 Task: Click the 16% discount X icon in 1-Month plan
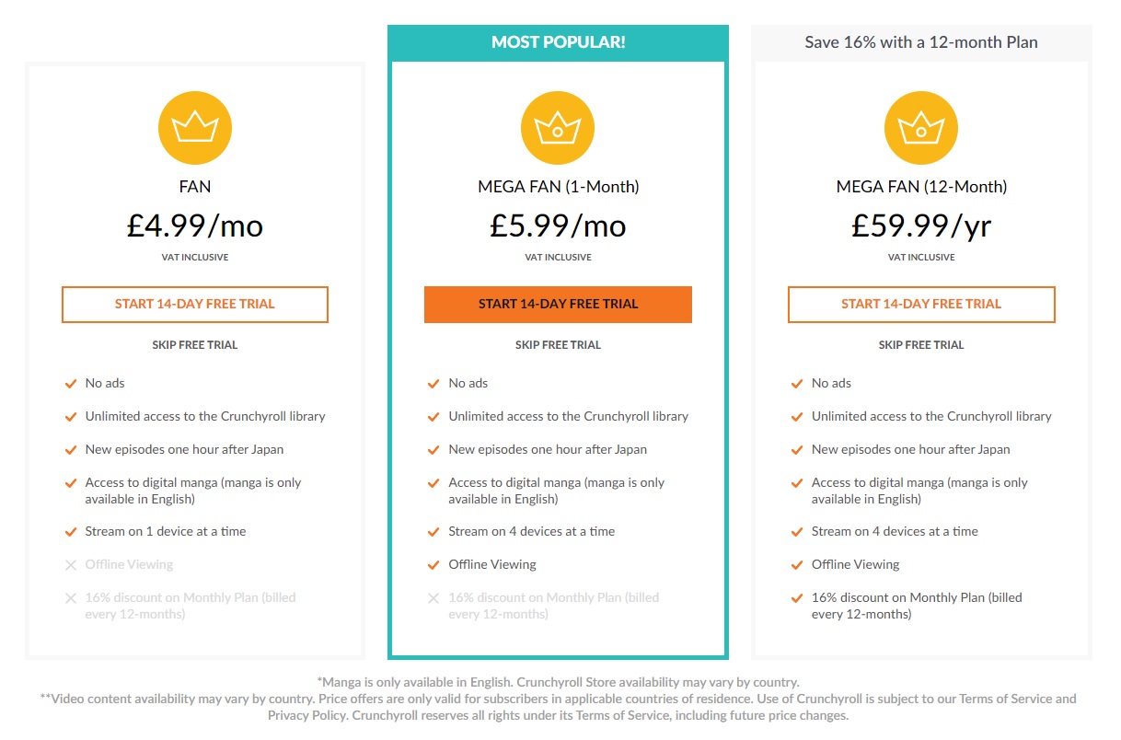(x=433, y=598)
